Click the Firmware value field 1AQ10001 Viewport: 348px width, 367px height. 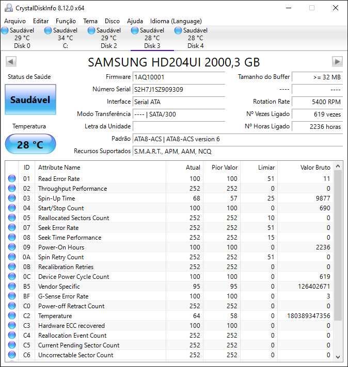point(179,77)
